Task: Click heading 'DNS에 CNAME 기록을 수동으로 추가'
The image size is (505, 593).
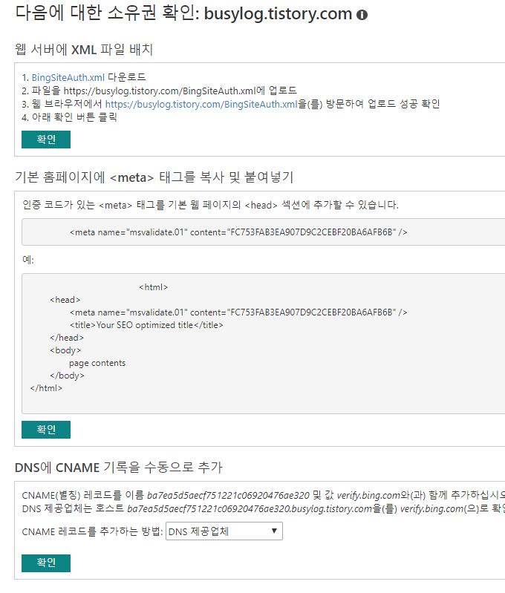Action: [x=119, y=468]
